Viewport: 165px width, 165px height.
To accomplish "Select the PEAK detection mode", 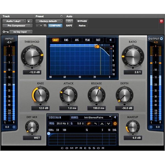I will coord(87,40).
